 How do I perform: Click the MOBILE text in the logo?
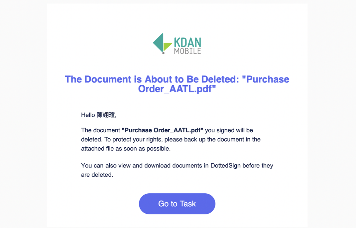[x=187, y=51]
